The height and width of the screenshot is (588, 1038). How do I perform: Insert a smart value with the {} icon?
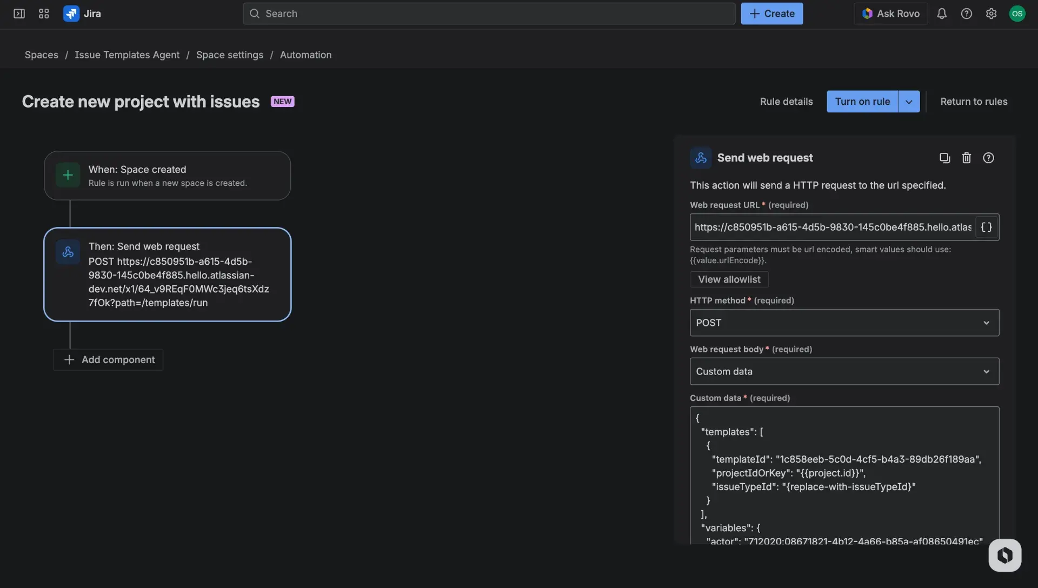click(986, 227)
